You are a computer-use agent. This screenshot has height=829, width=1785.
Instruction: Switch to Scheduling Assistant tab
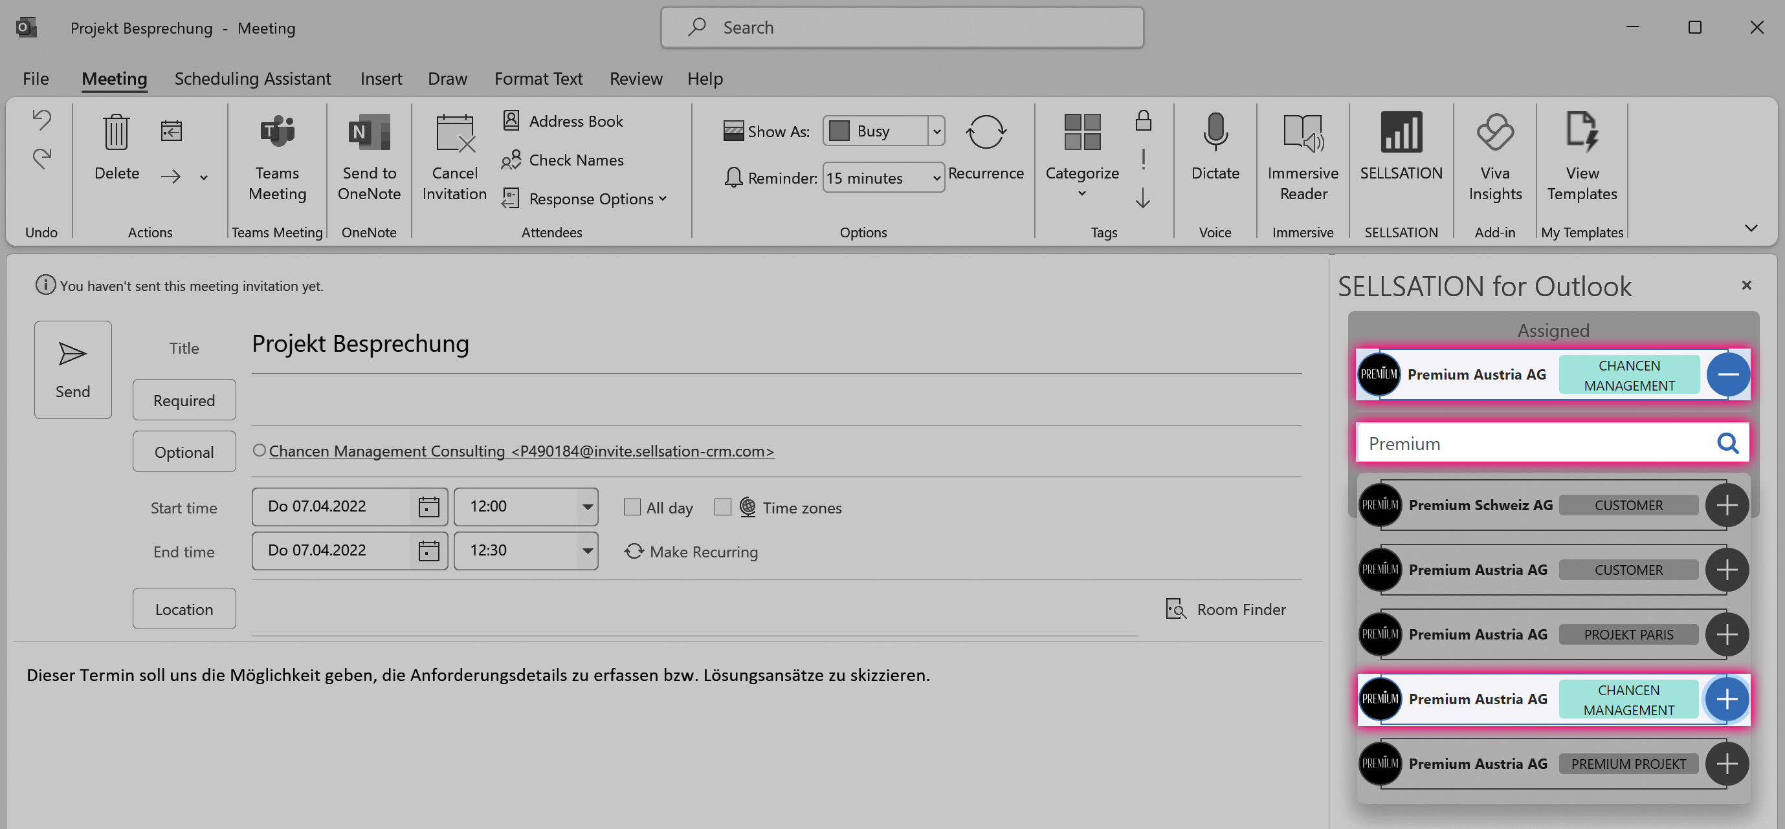click(x=253, y=78)
